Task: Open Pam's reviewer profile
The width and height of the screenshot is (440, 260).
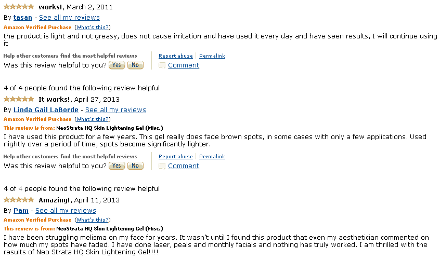Action: 21,211
